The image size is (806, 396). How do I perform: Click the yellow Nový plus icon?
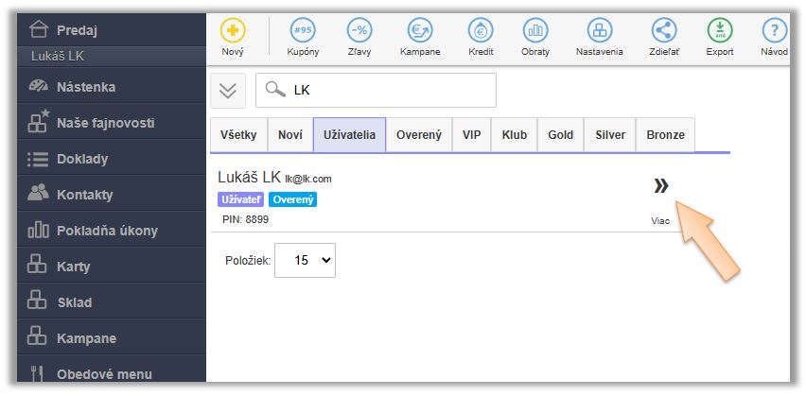(233, 30)
